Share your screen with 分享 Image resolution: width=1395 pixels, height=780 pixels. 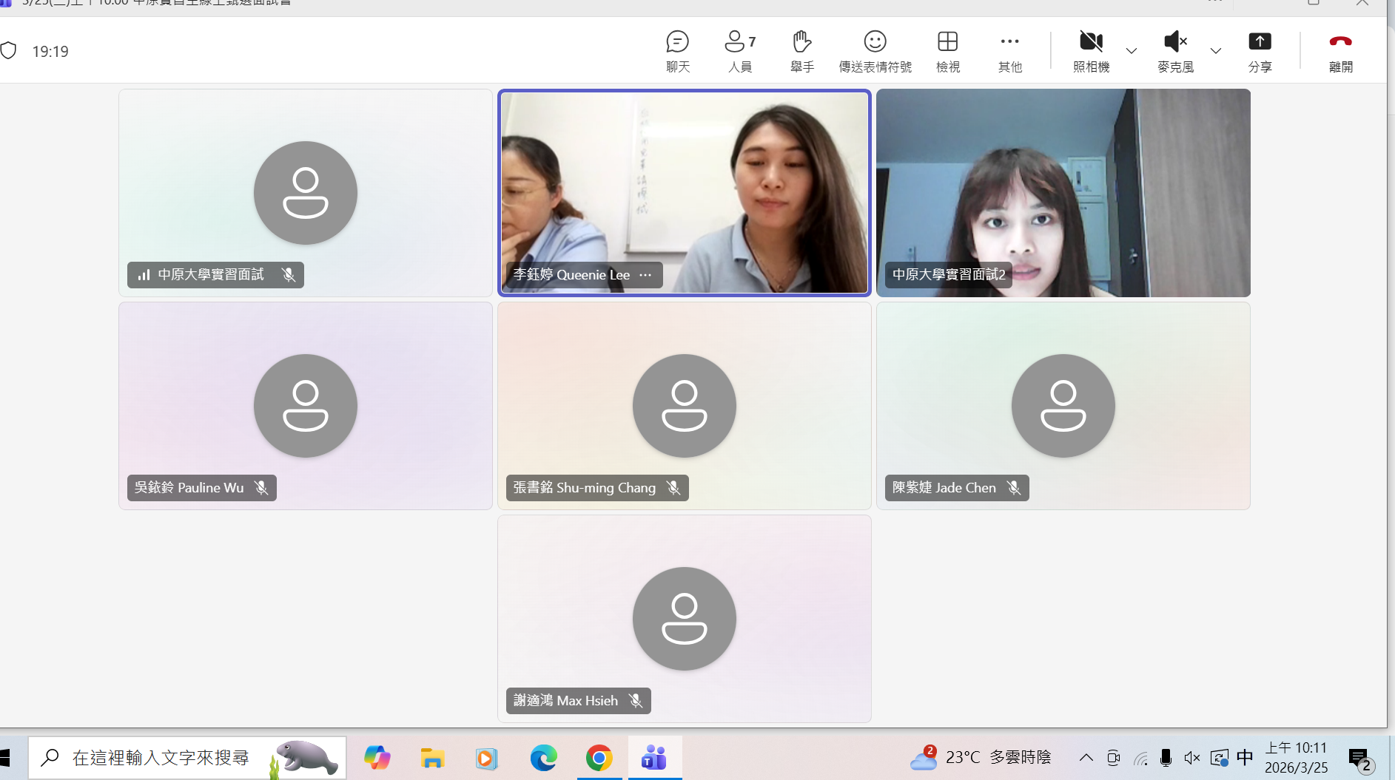click(x=1260, y=50)
